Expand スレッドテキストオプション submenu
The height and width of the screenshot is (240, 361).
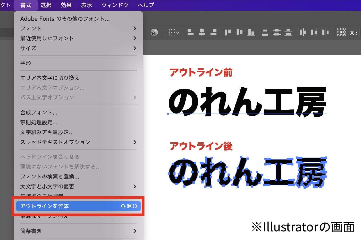(x=78, y=142)
